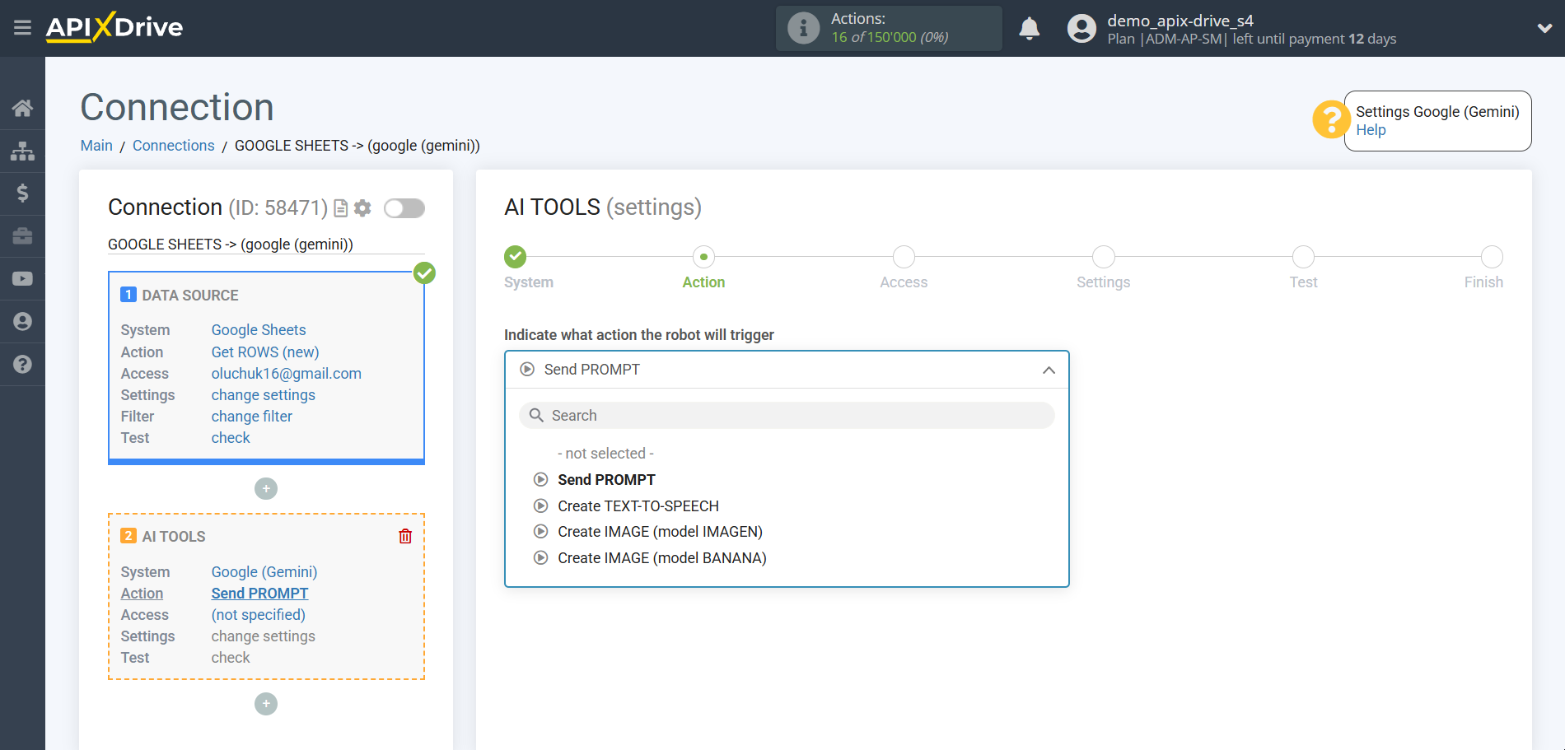Screen dimensions: 1565x750
Task: Open Google (Gemini) system link
Action: pos(264,572)
